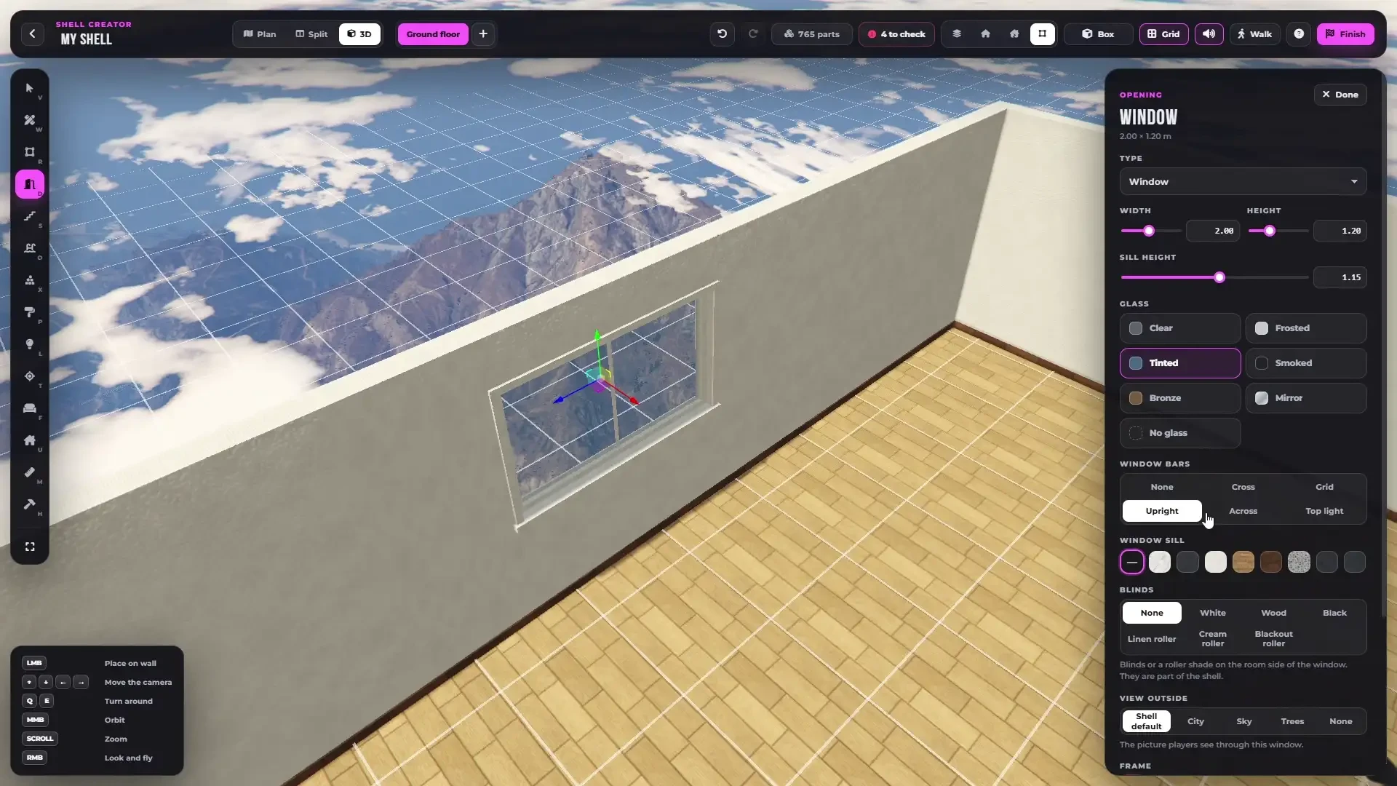Viewport: 1397px width, 786px height.
Task: Switch to Plan view tab
Action: 260,34
